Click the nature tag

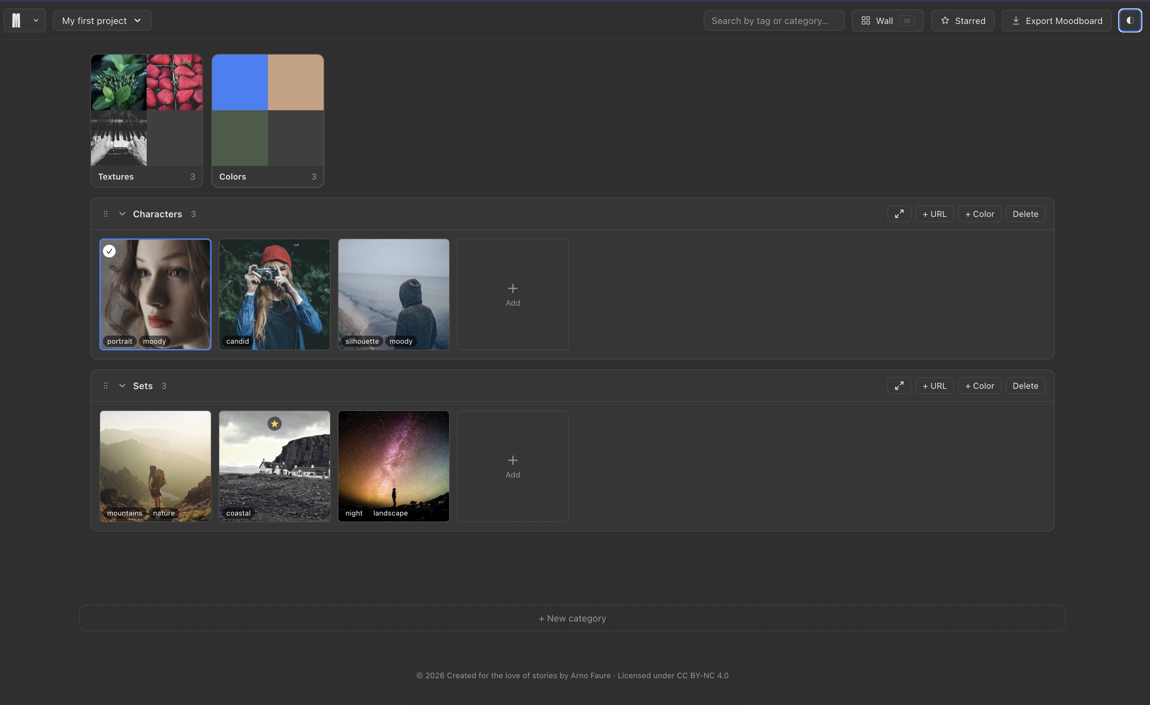tap(163, 513)
